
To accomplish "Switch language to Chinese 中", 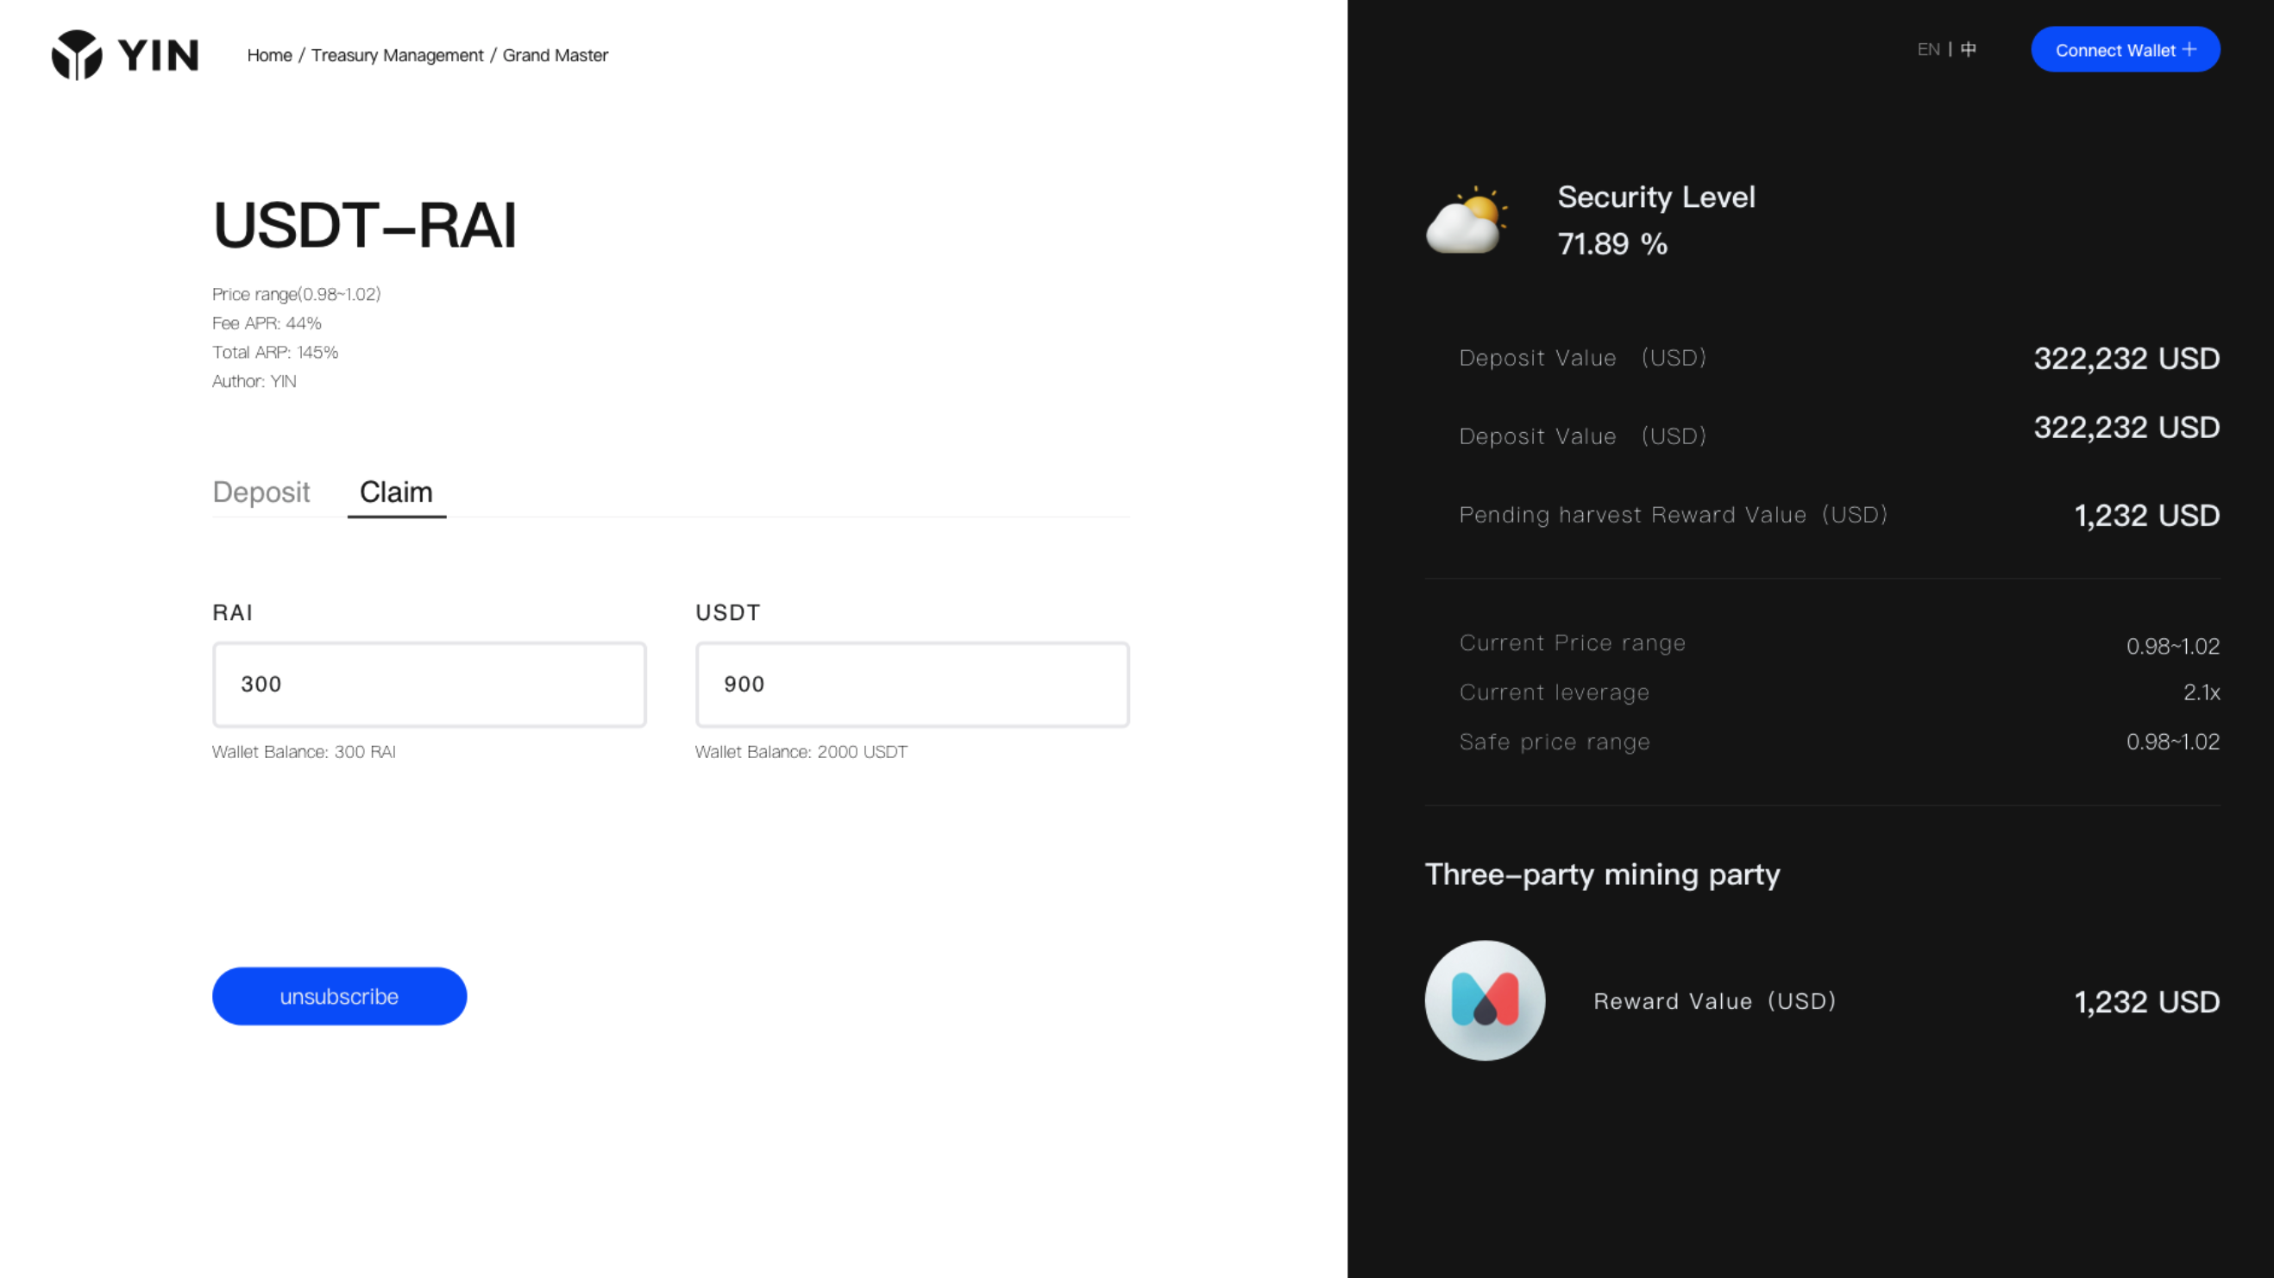I will tap(1968, 49).
